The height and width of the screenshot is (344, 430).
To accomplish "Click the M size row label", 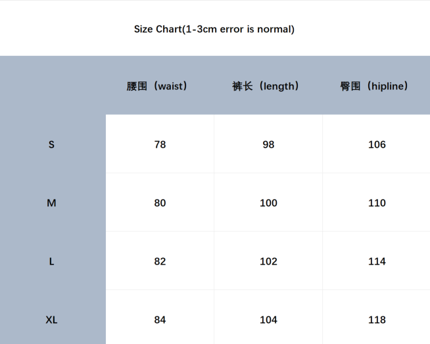I will (x=52, y=203).
